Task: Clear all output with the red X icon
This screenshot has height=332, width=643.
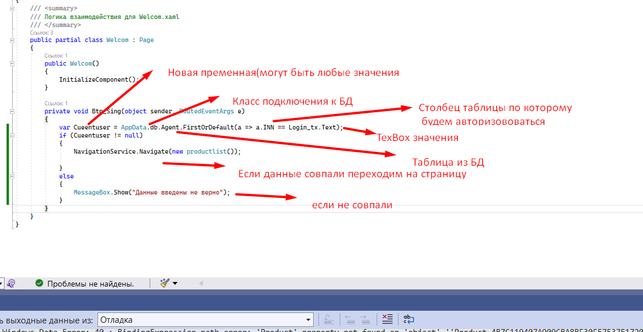Action: [x=387, y=320]
